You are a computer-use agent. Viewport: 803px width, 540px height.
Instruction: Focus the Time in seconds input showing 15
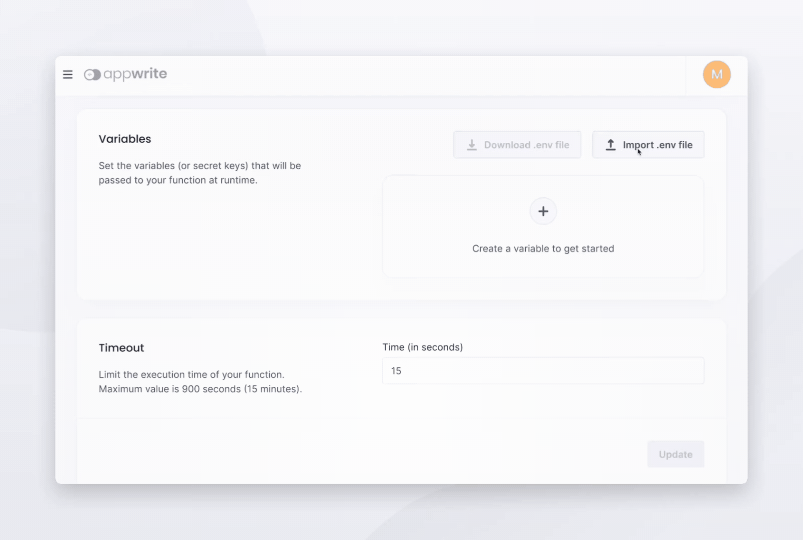pyautogui.click(x=543, y=371)
